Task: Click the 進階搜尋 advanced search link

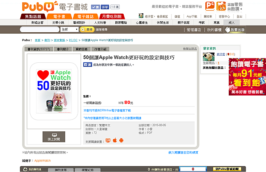Action: coord(101,30)
